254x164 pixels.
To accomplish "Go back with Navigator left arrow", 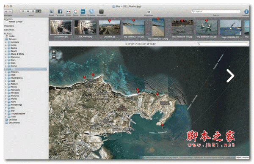I will tap(6, 11).
